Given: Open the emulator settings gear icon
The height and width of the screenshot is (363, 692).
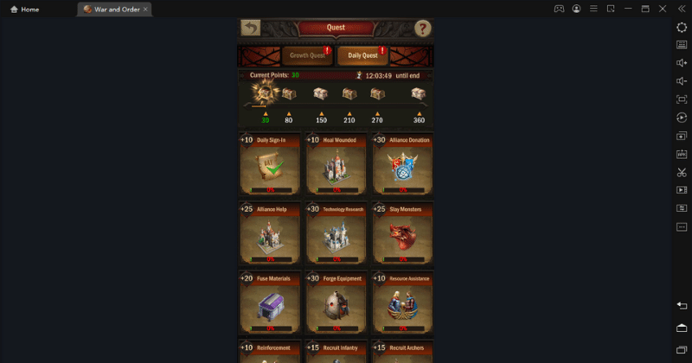Looking at the screenshot, I should 682,28.
